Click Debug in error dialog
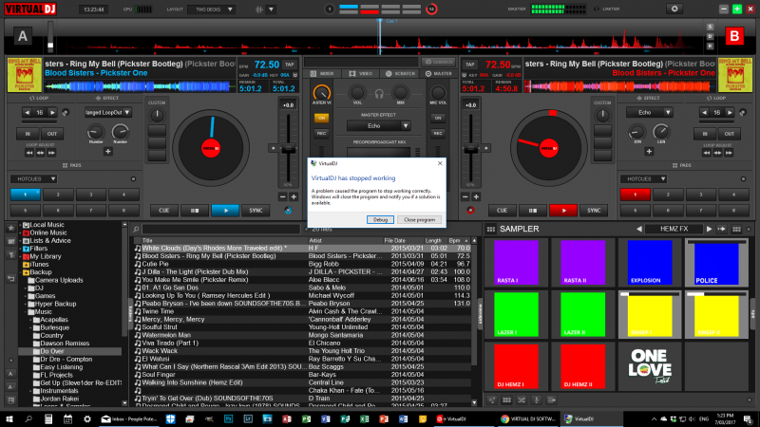 pos(380,220)
